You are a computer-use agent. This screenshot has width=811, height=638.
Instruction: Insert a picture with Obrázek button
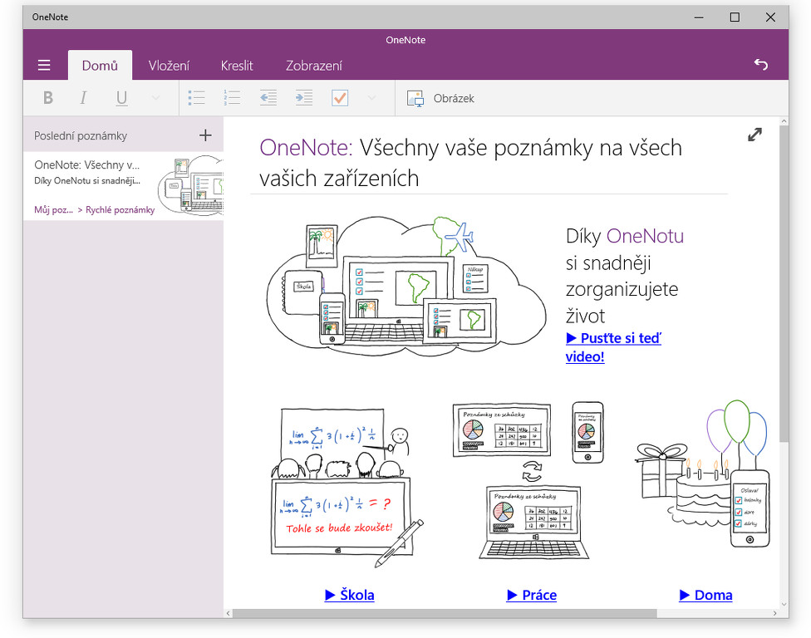[440, 98]
